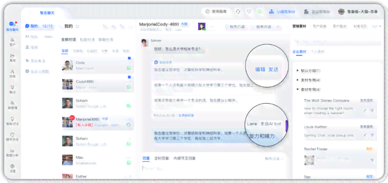Switch to the 个人素材 tab
Viewport: 388px width, 183px height.
317,52
